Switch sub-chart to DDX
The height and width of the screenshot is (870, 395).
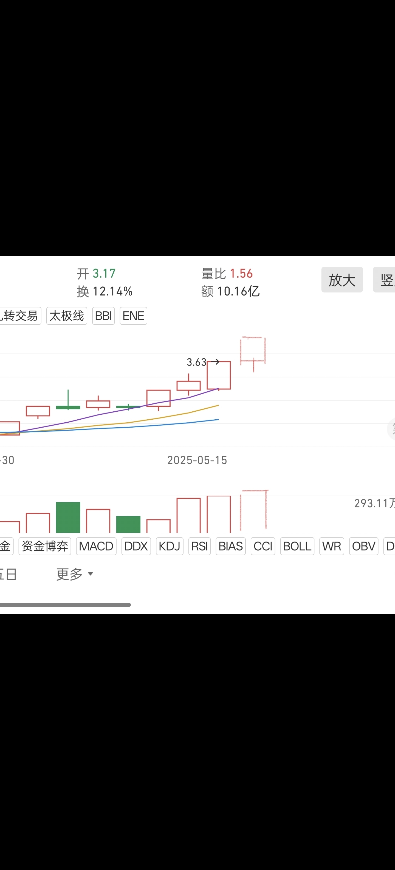(136, 546)
